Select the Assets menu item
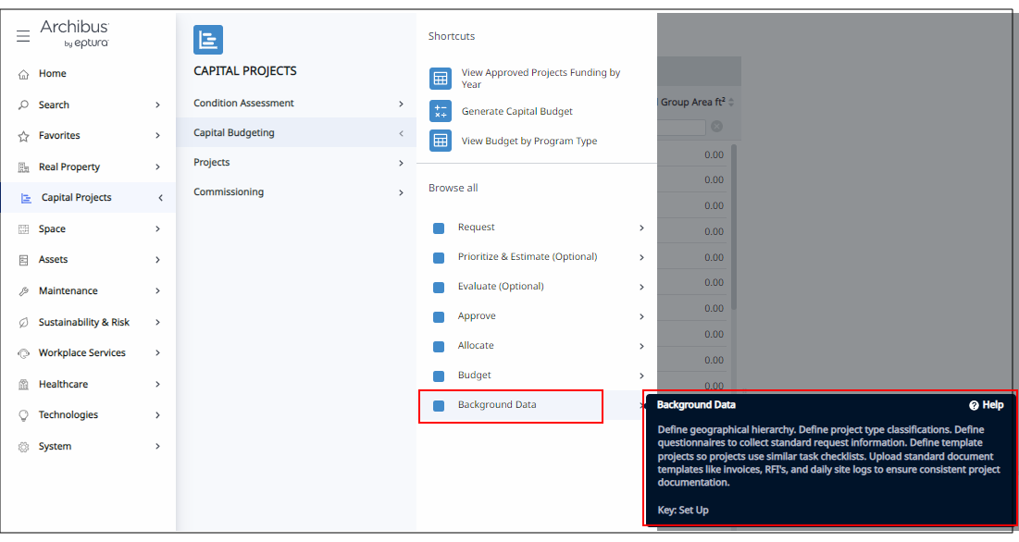 coord(54,260)
